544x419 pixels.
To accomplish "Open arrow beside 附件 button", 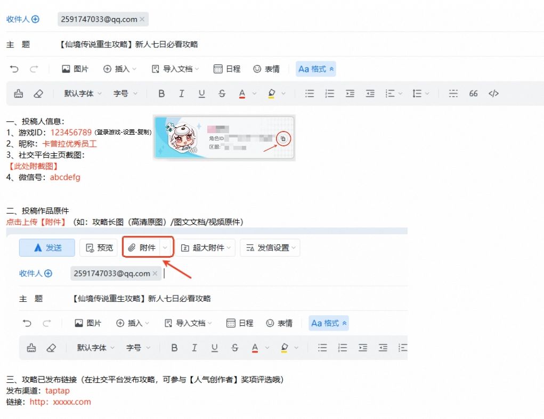I will (x=165, y=248).
